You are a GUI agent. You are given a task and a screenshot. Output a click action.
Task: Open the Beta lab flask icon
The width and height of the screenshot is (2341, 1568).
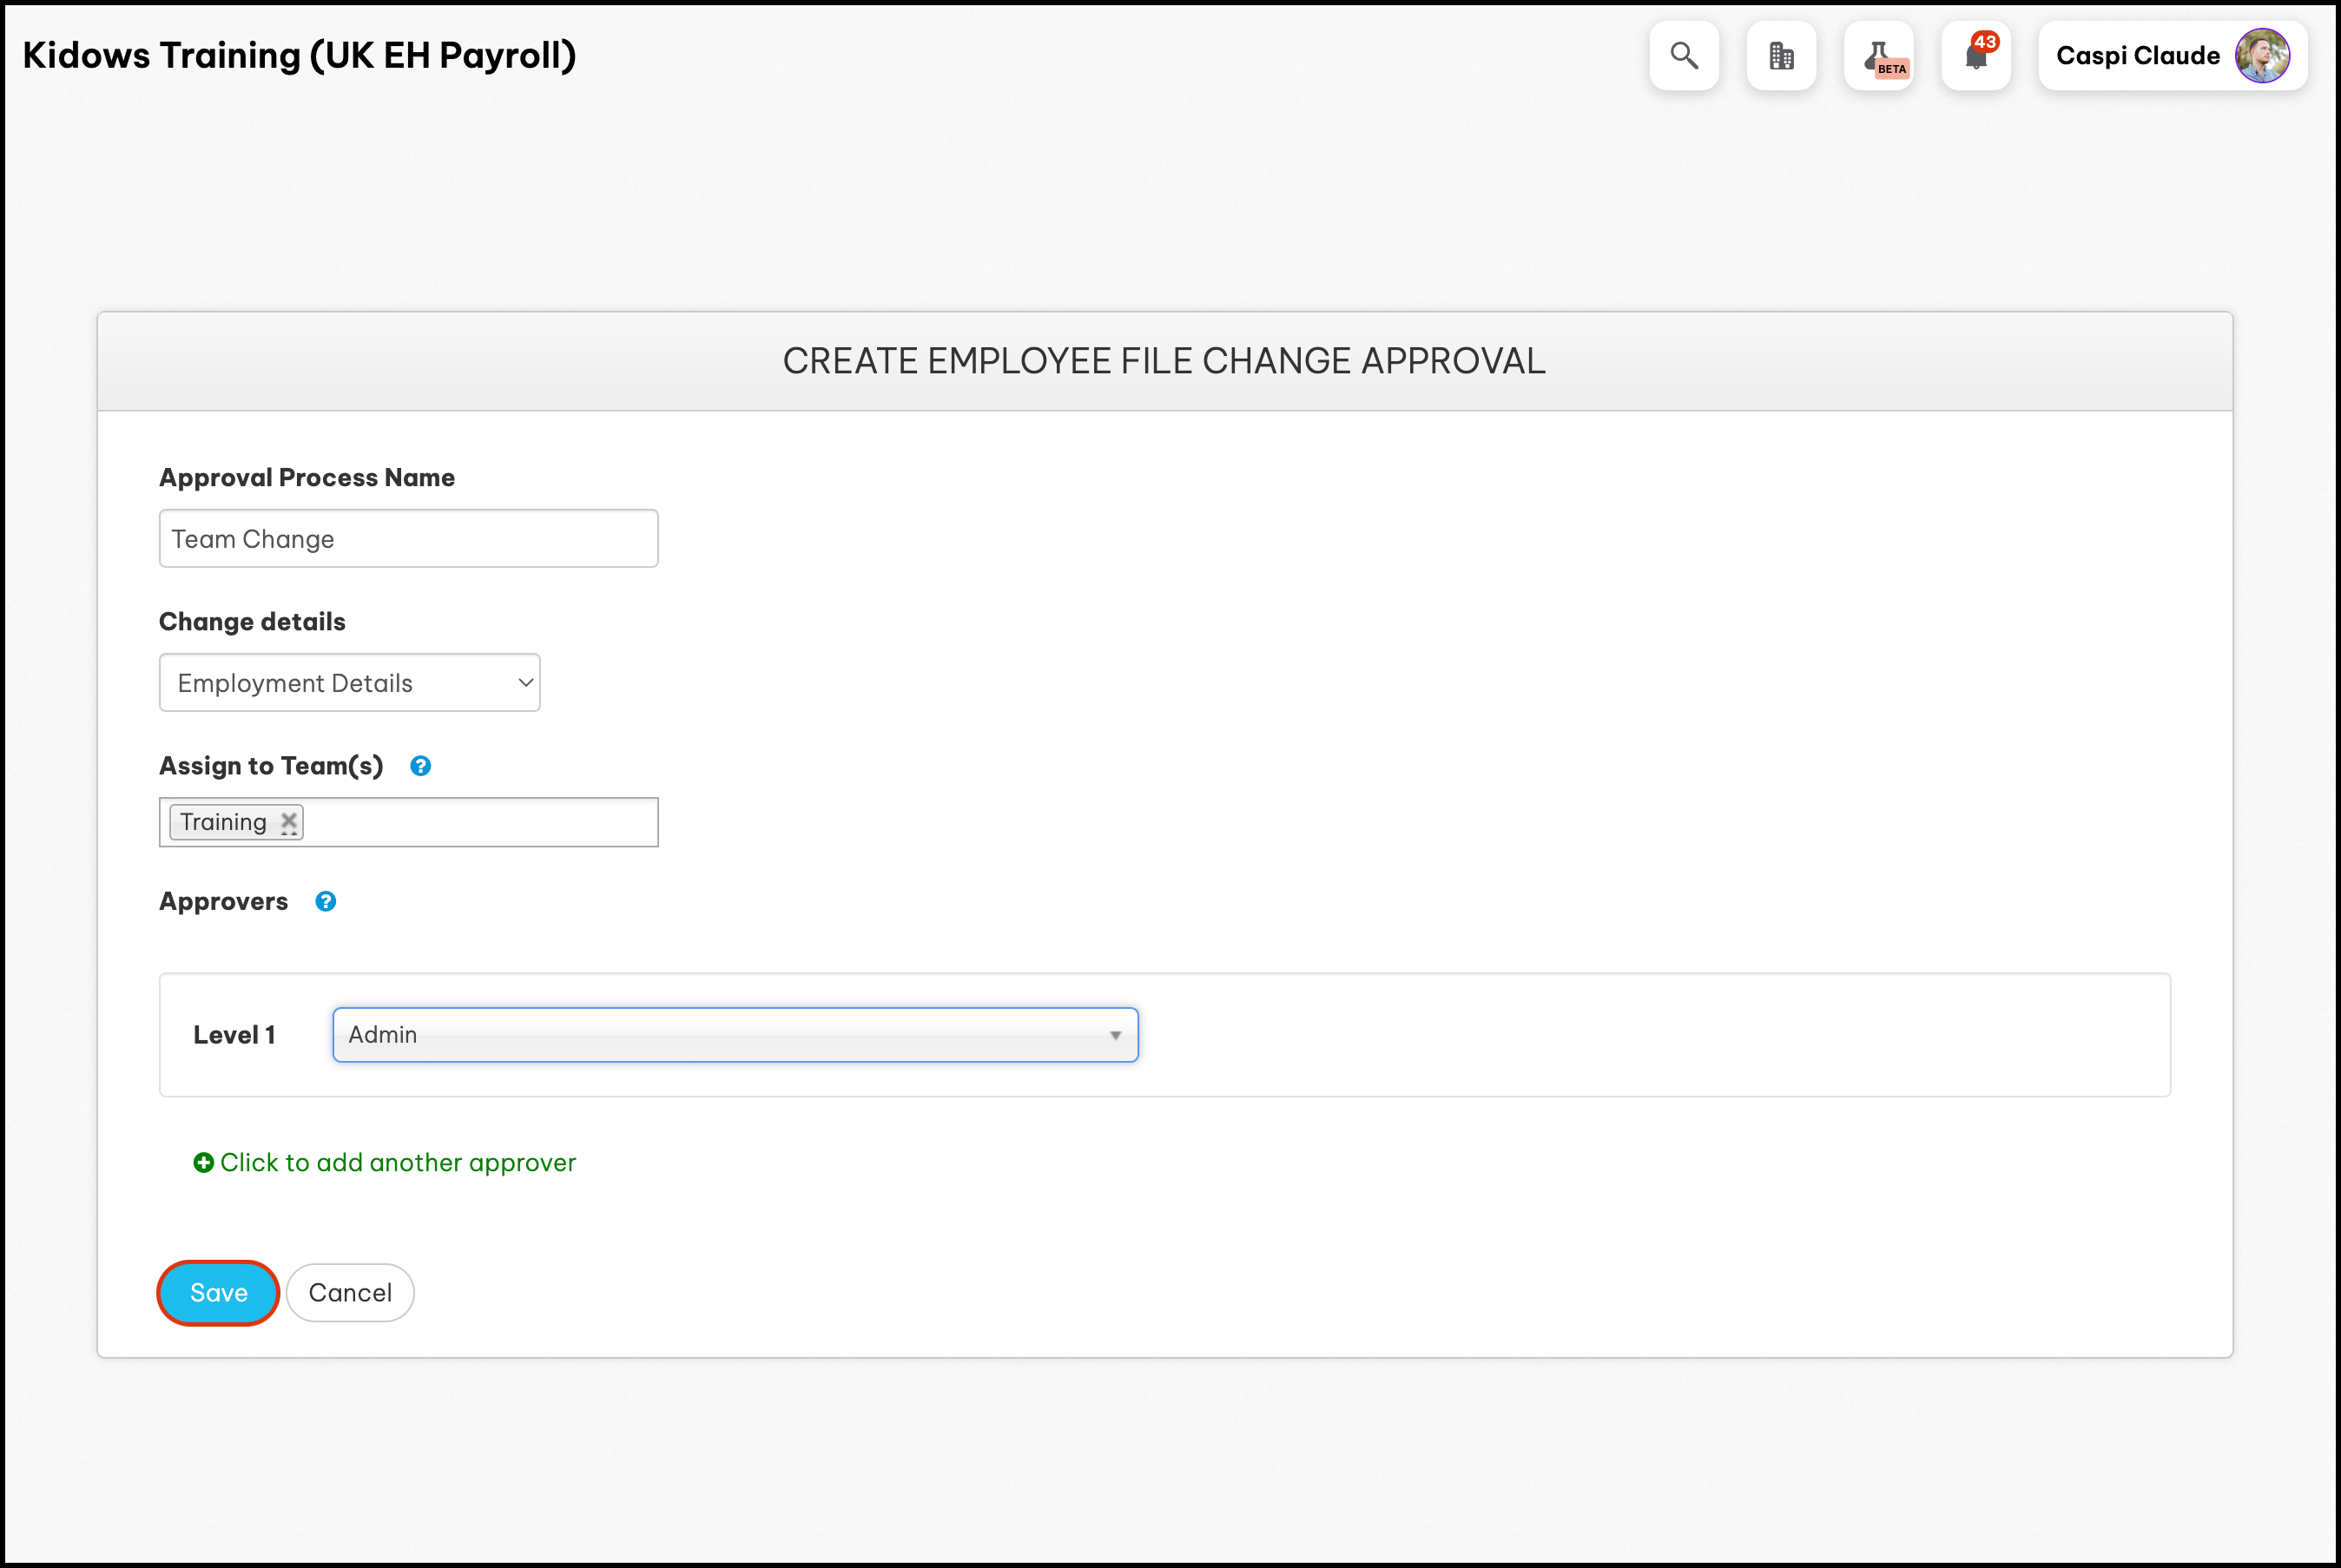[1879, 56]
